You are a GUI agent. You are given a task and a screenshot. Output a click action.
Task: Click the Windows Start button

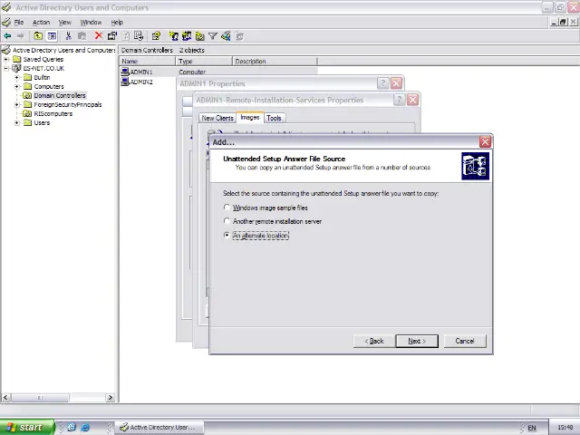pyautogui.click(x=26, y=427)
